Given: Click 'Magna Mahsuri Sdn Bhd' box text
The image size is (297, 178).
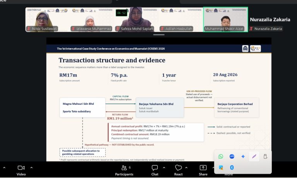Looking at the screenshot, I should [x=78, y=104].
